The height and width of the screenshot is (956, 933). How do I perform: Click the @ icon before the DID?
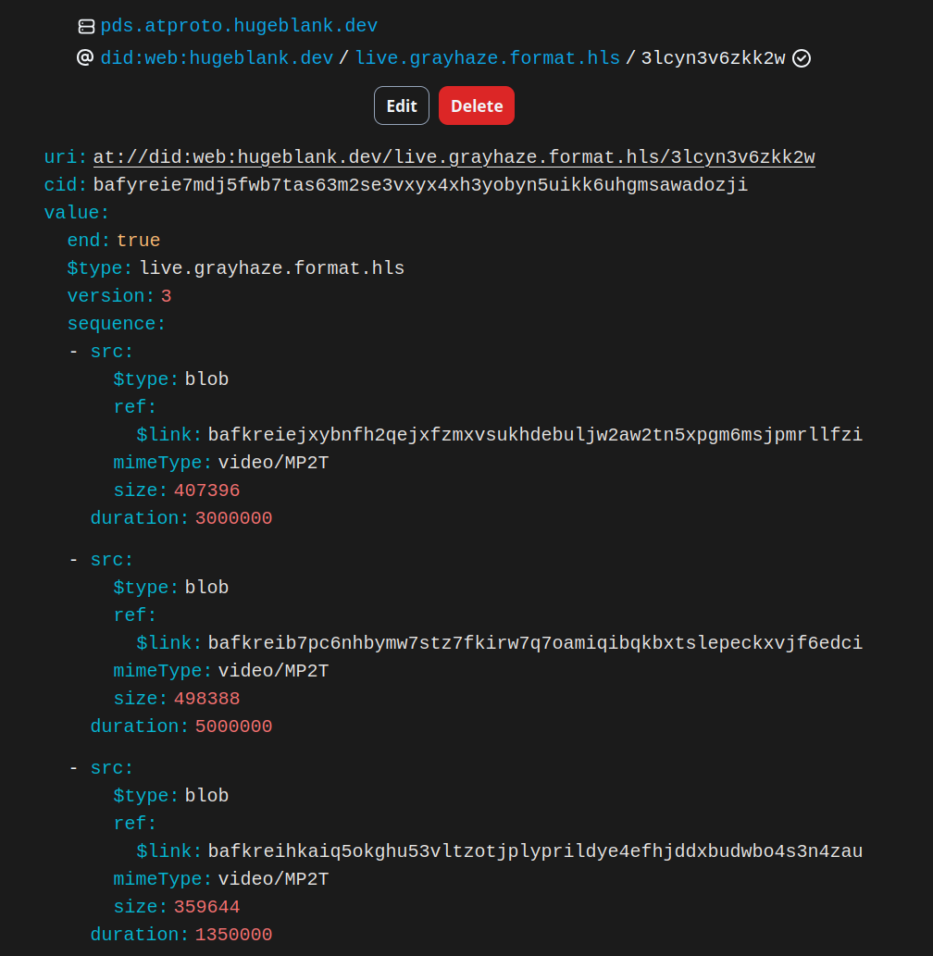click(85, 58)
